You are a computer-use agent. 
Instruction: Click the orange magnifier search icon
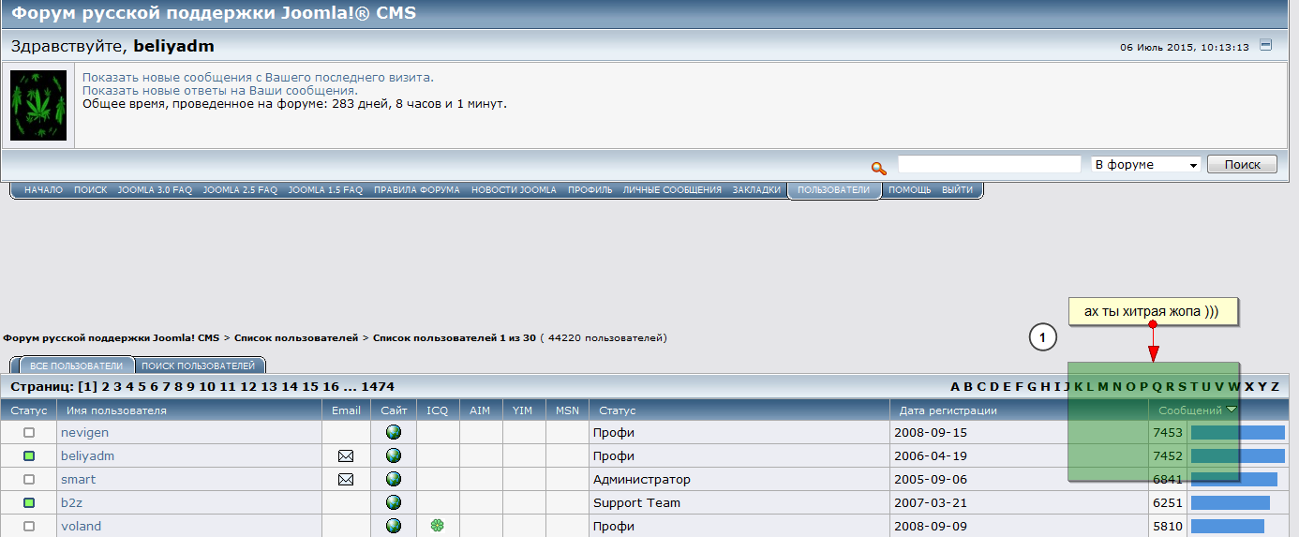coord(878,168)
